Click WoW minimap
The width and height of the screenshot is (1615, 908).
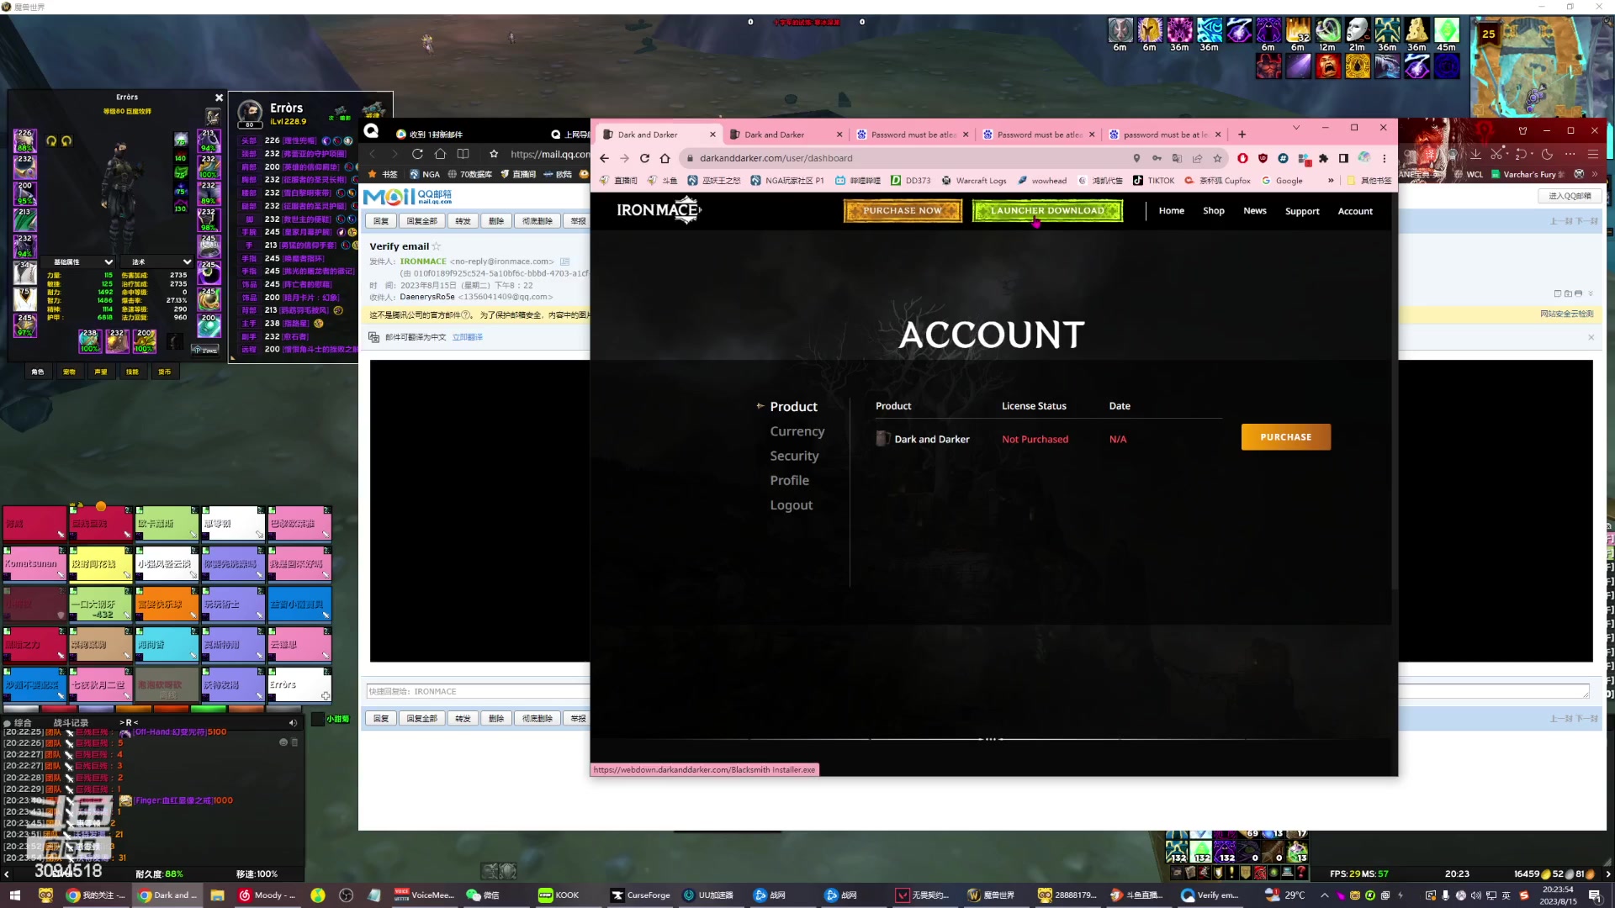pyautogui.click(x=1539, y=66)
